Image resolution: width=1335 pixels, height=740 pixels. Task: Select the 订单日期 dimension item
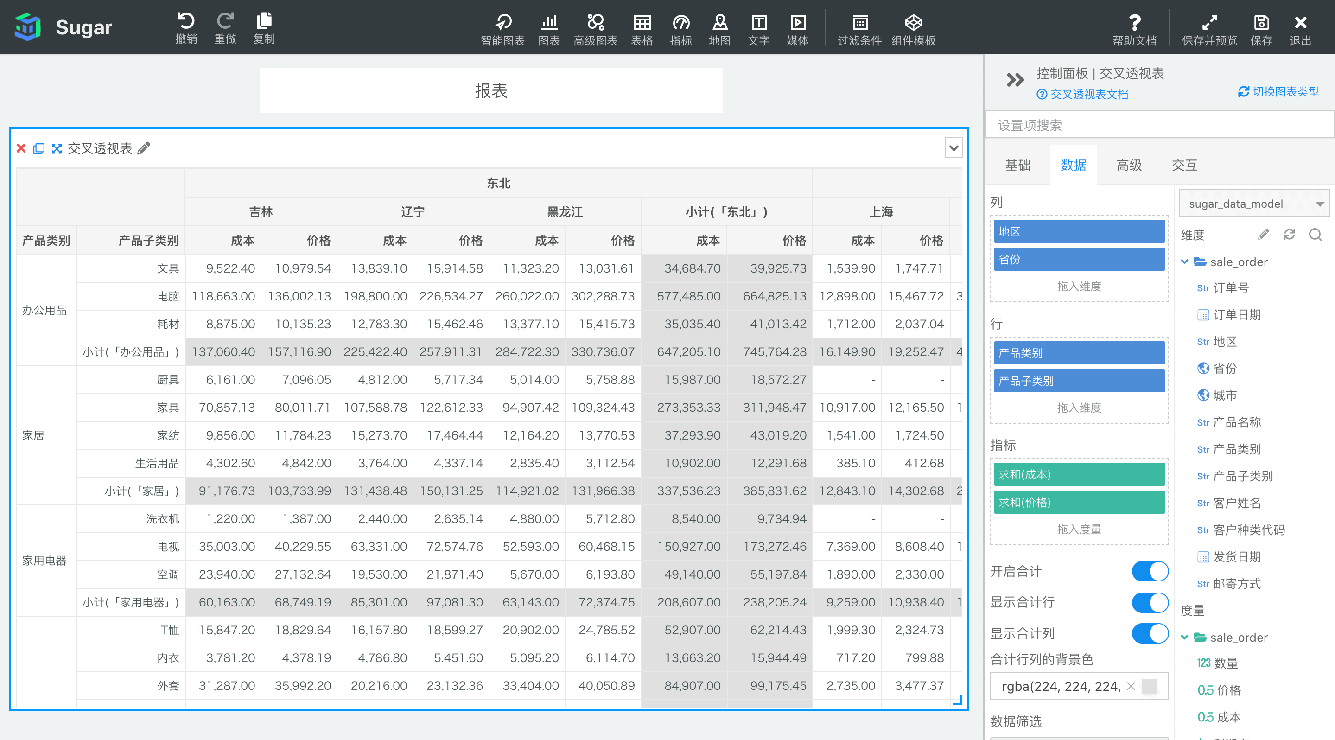pyautogui.click(x=1229, y=314)
